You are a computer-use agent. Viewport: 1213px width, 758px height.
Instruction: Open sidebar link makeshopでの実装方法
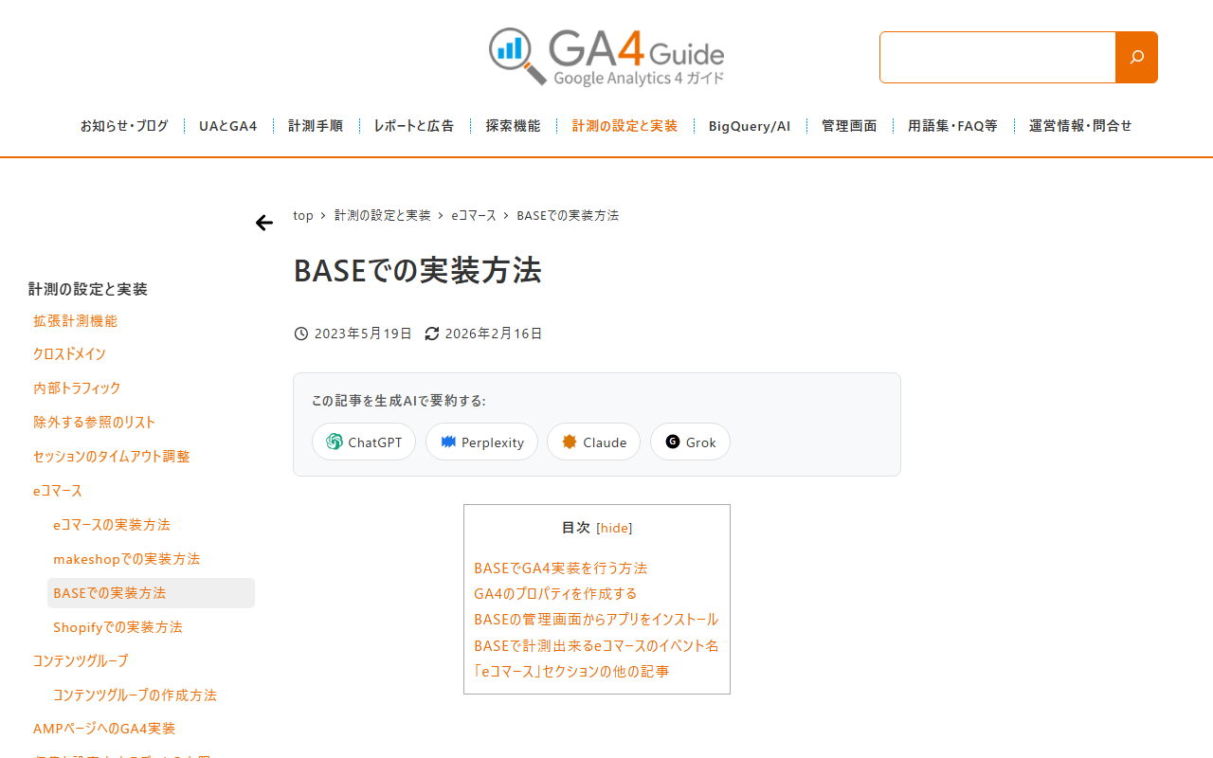coord(127,559)
